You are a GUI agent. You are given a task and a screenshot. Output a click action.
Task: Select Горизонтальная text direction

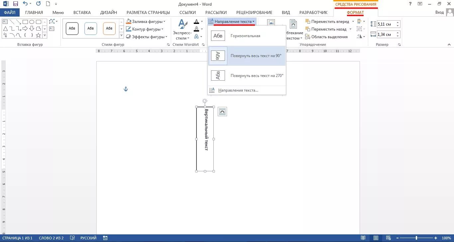tap(247, 36)
